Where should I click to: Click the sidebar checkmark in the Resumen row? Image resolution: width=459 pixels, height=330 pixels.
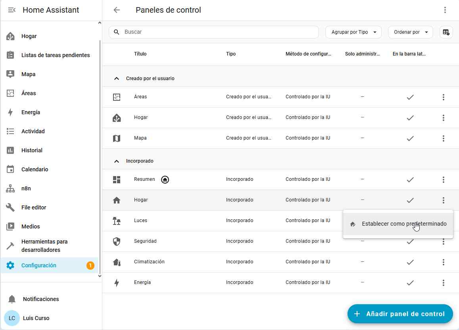(410, 180)
